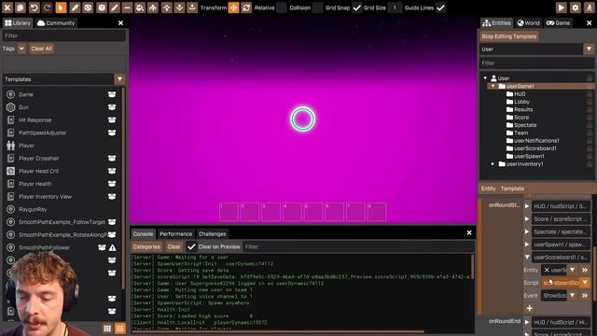
Task: Switch library to list view
Action: point(120,328)
